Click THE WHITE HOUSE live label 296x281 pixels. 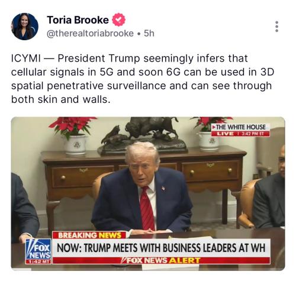pos(240,127)
